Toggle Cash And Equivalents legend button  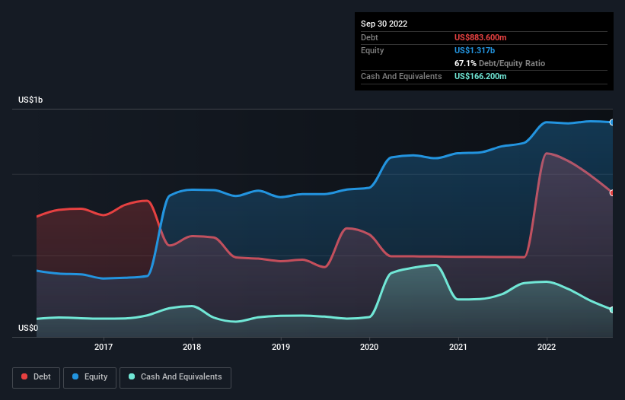(175, 377)
